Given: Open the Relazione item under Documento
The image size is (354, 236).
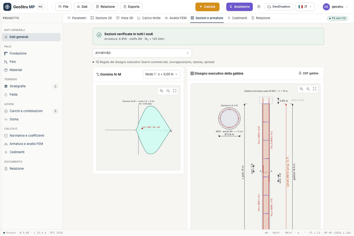Looking at the screenshot, I should [x=31, y=169].
